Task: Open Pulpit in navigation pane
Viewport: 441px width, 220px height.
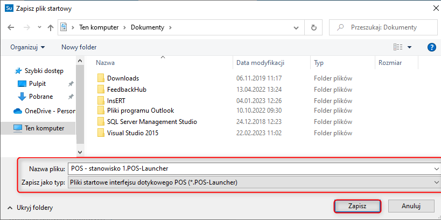Action: 37,84
